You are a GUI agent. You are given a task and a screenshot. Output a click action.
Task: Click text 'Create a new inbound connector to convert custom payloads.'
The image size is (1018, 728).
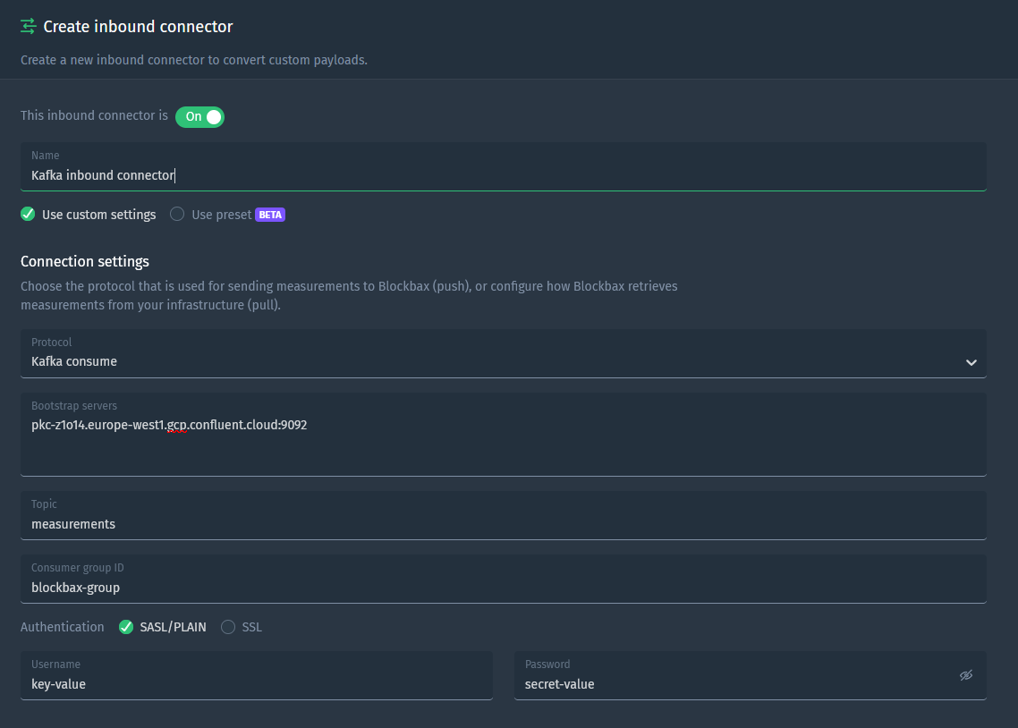(194, 60)
